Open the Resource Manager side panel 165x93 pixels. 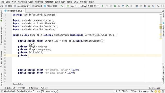pos(1,36)
